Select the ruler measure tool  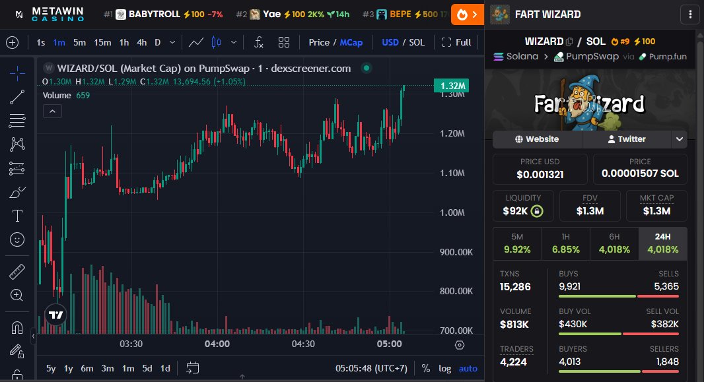click(17, 272)
